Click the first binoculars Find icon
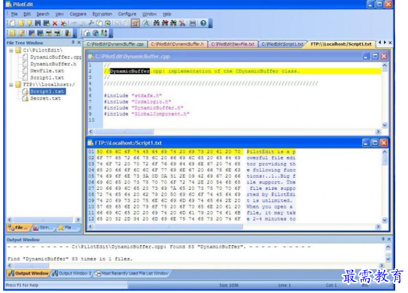The height and width of the screenshot is (293, 408). pyautogui.click(x=156, y=23)
